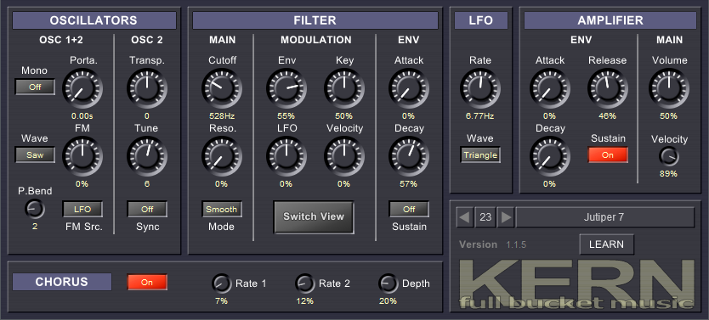Toggle the Mono Off button
The width and height of the screenshot is (709, 320).
pyautogui.click(x=35, y=87)
